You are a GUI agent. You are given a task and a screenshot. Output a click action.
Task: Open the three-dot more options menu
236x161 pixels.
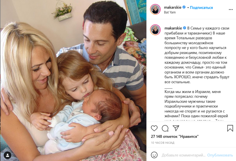coord(231,10)
